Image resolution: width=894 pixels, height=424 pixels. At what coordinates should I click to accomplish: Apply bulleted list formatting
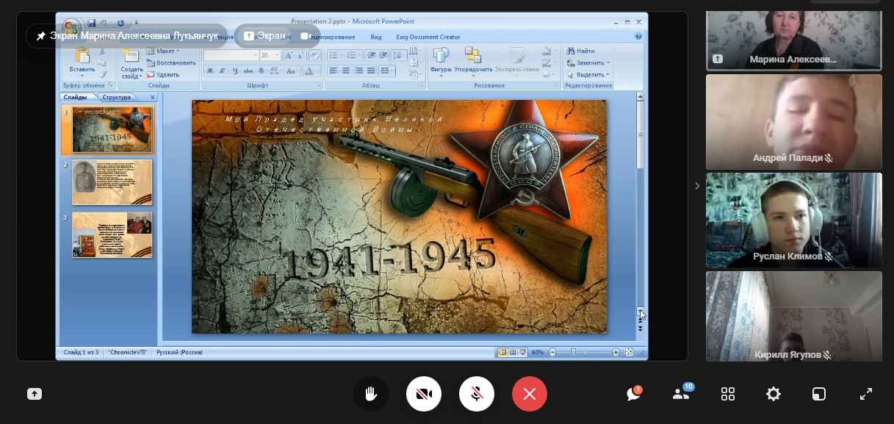tap(335, 55)
